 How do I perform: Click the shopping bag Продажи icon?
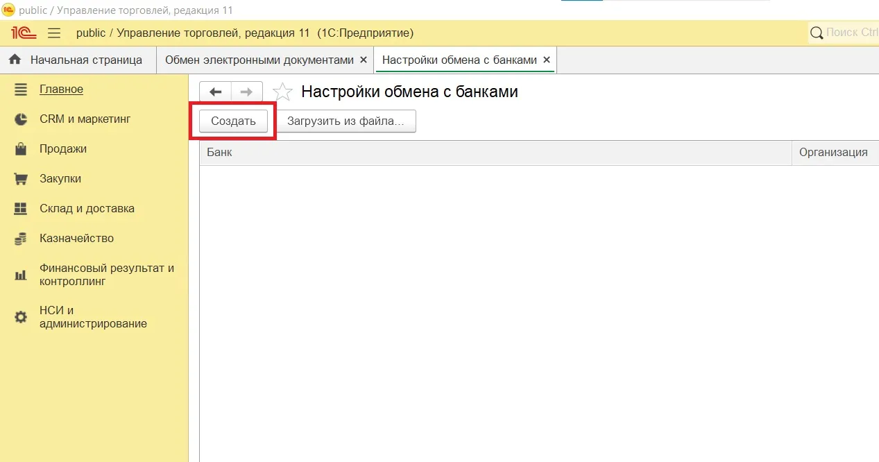click(21, 149)
